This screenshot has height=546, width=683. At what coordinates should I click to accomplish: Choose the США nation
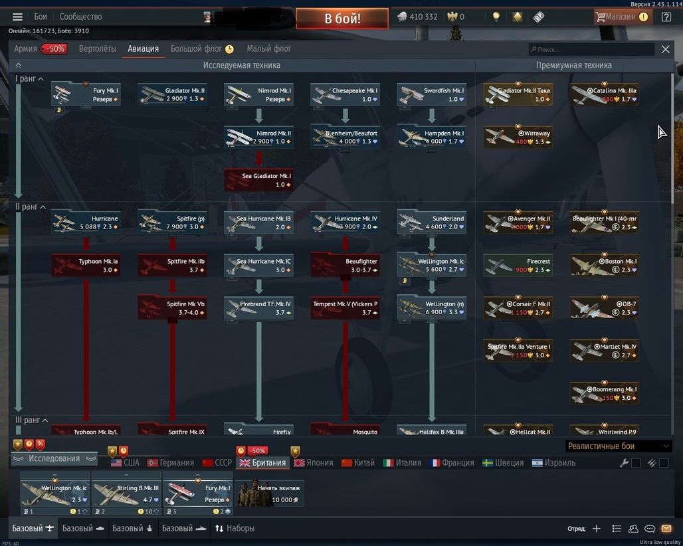pyautogui.click(x=125, y=462)
